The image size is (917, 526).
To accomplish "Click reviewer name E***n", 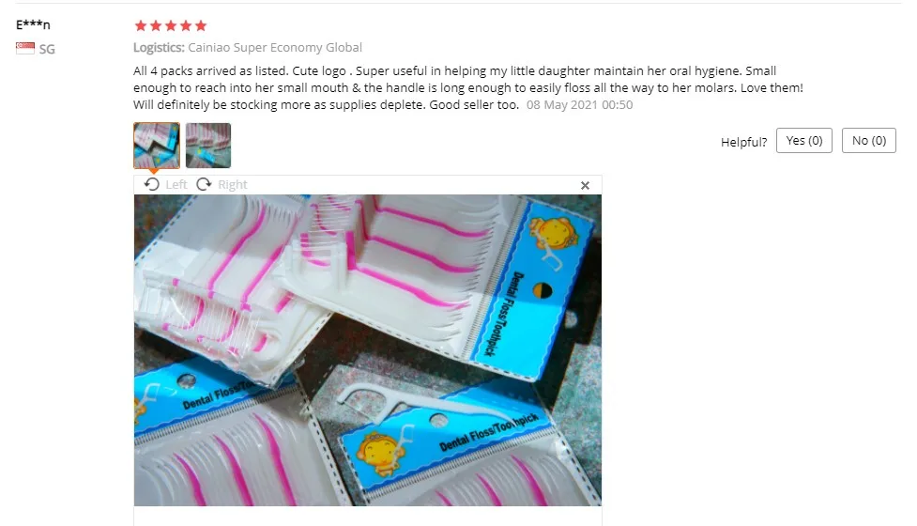I will pos(33,24).
